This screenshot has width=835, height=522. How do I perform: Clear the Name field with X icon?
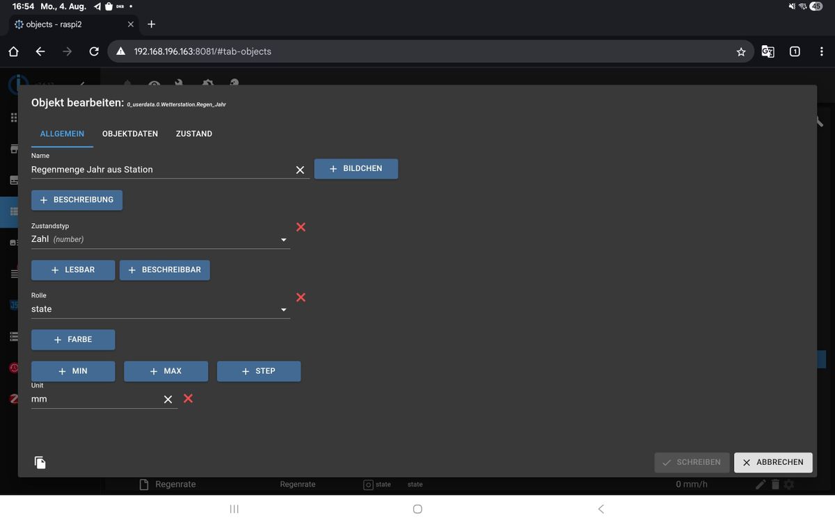click(x=300, y=170)
